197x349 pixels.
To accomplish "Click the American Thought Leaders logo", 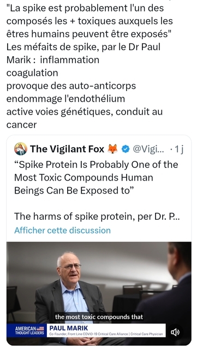I will coord(27,330).
